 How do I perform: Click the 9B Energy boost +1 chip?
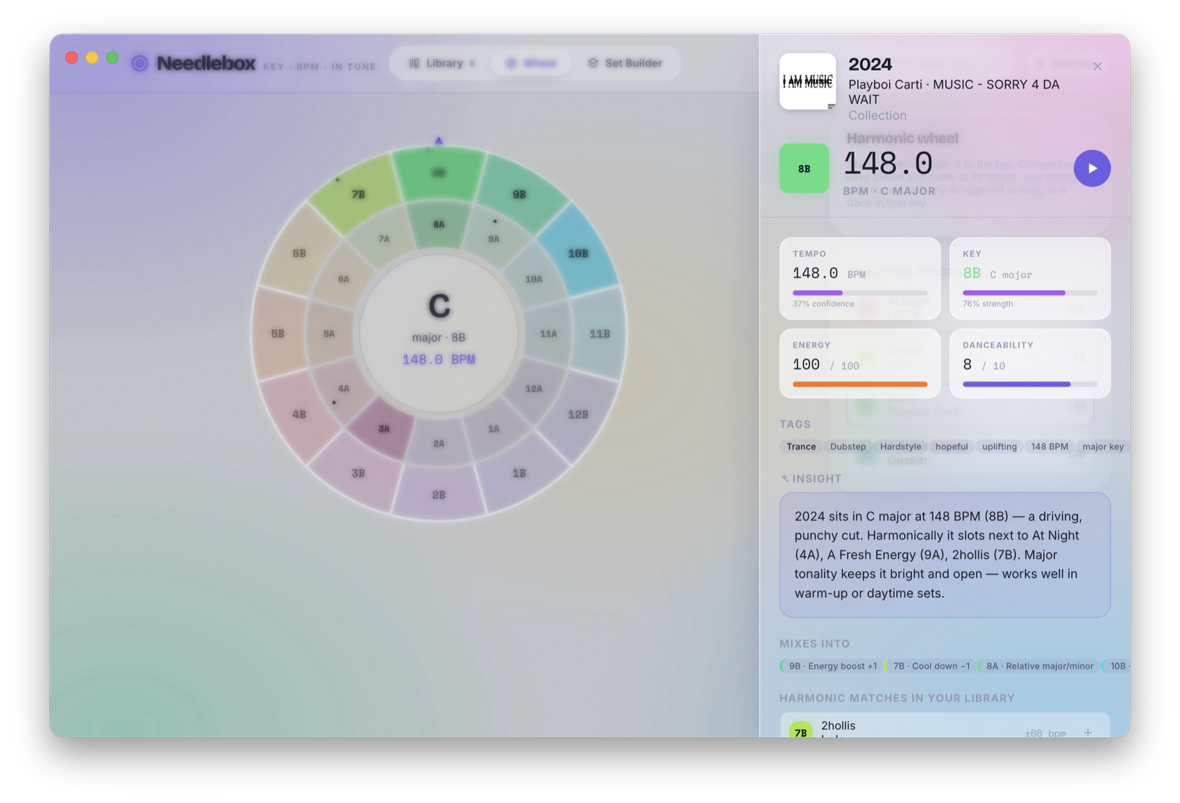point(832,666)
